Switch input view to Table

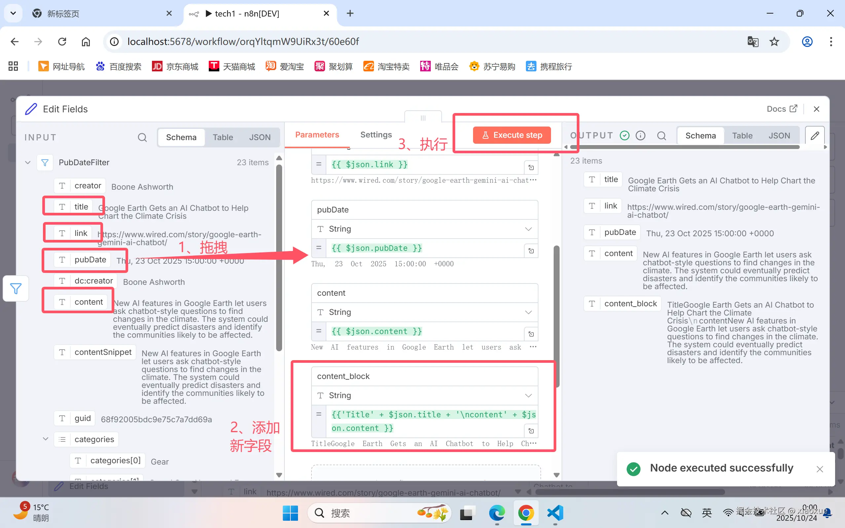[223, 137]
